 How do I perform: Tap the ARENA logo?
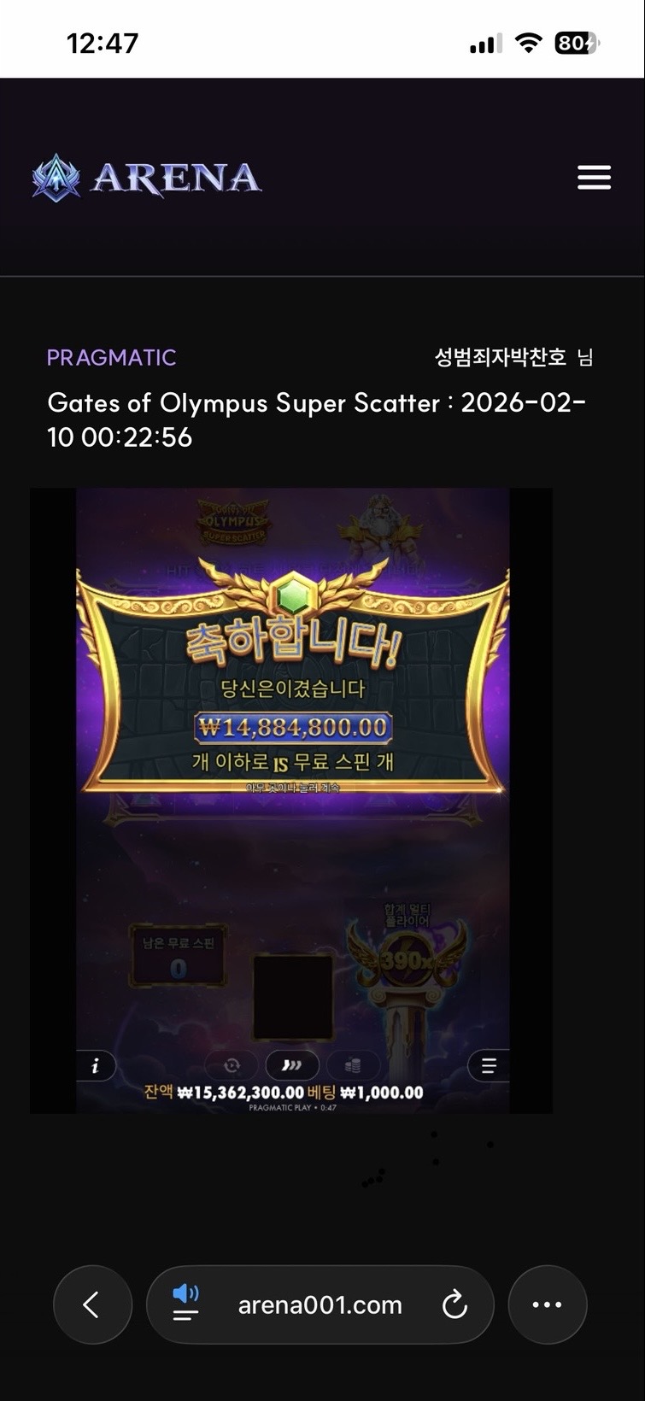point(147,177)
